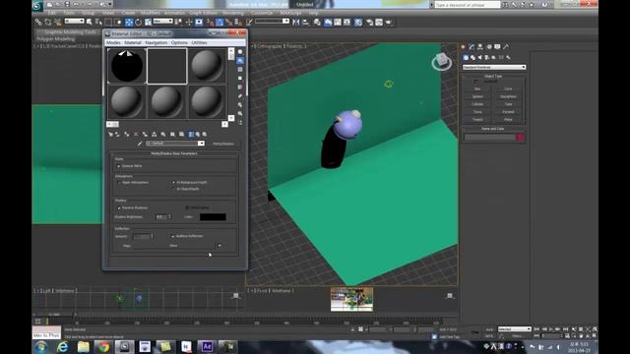Screen dimensions: 630x354
Task: Select Cameras category icon
Action: [487, 57]
